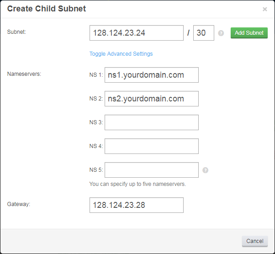Click the NS 1: label
Screen dimensions: 275x254
[96, 75]
